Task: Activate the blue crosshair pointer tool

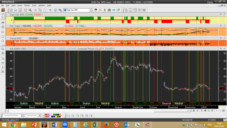Action: point(55,10)
